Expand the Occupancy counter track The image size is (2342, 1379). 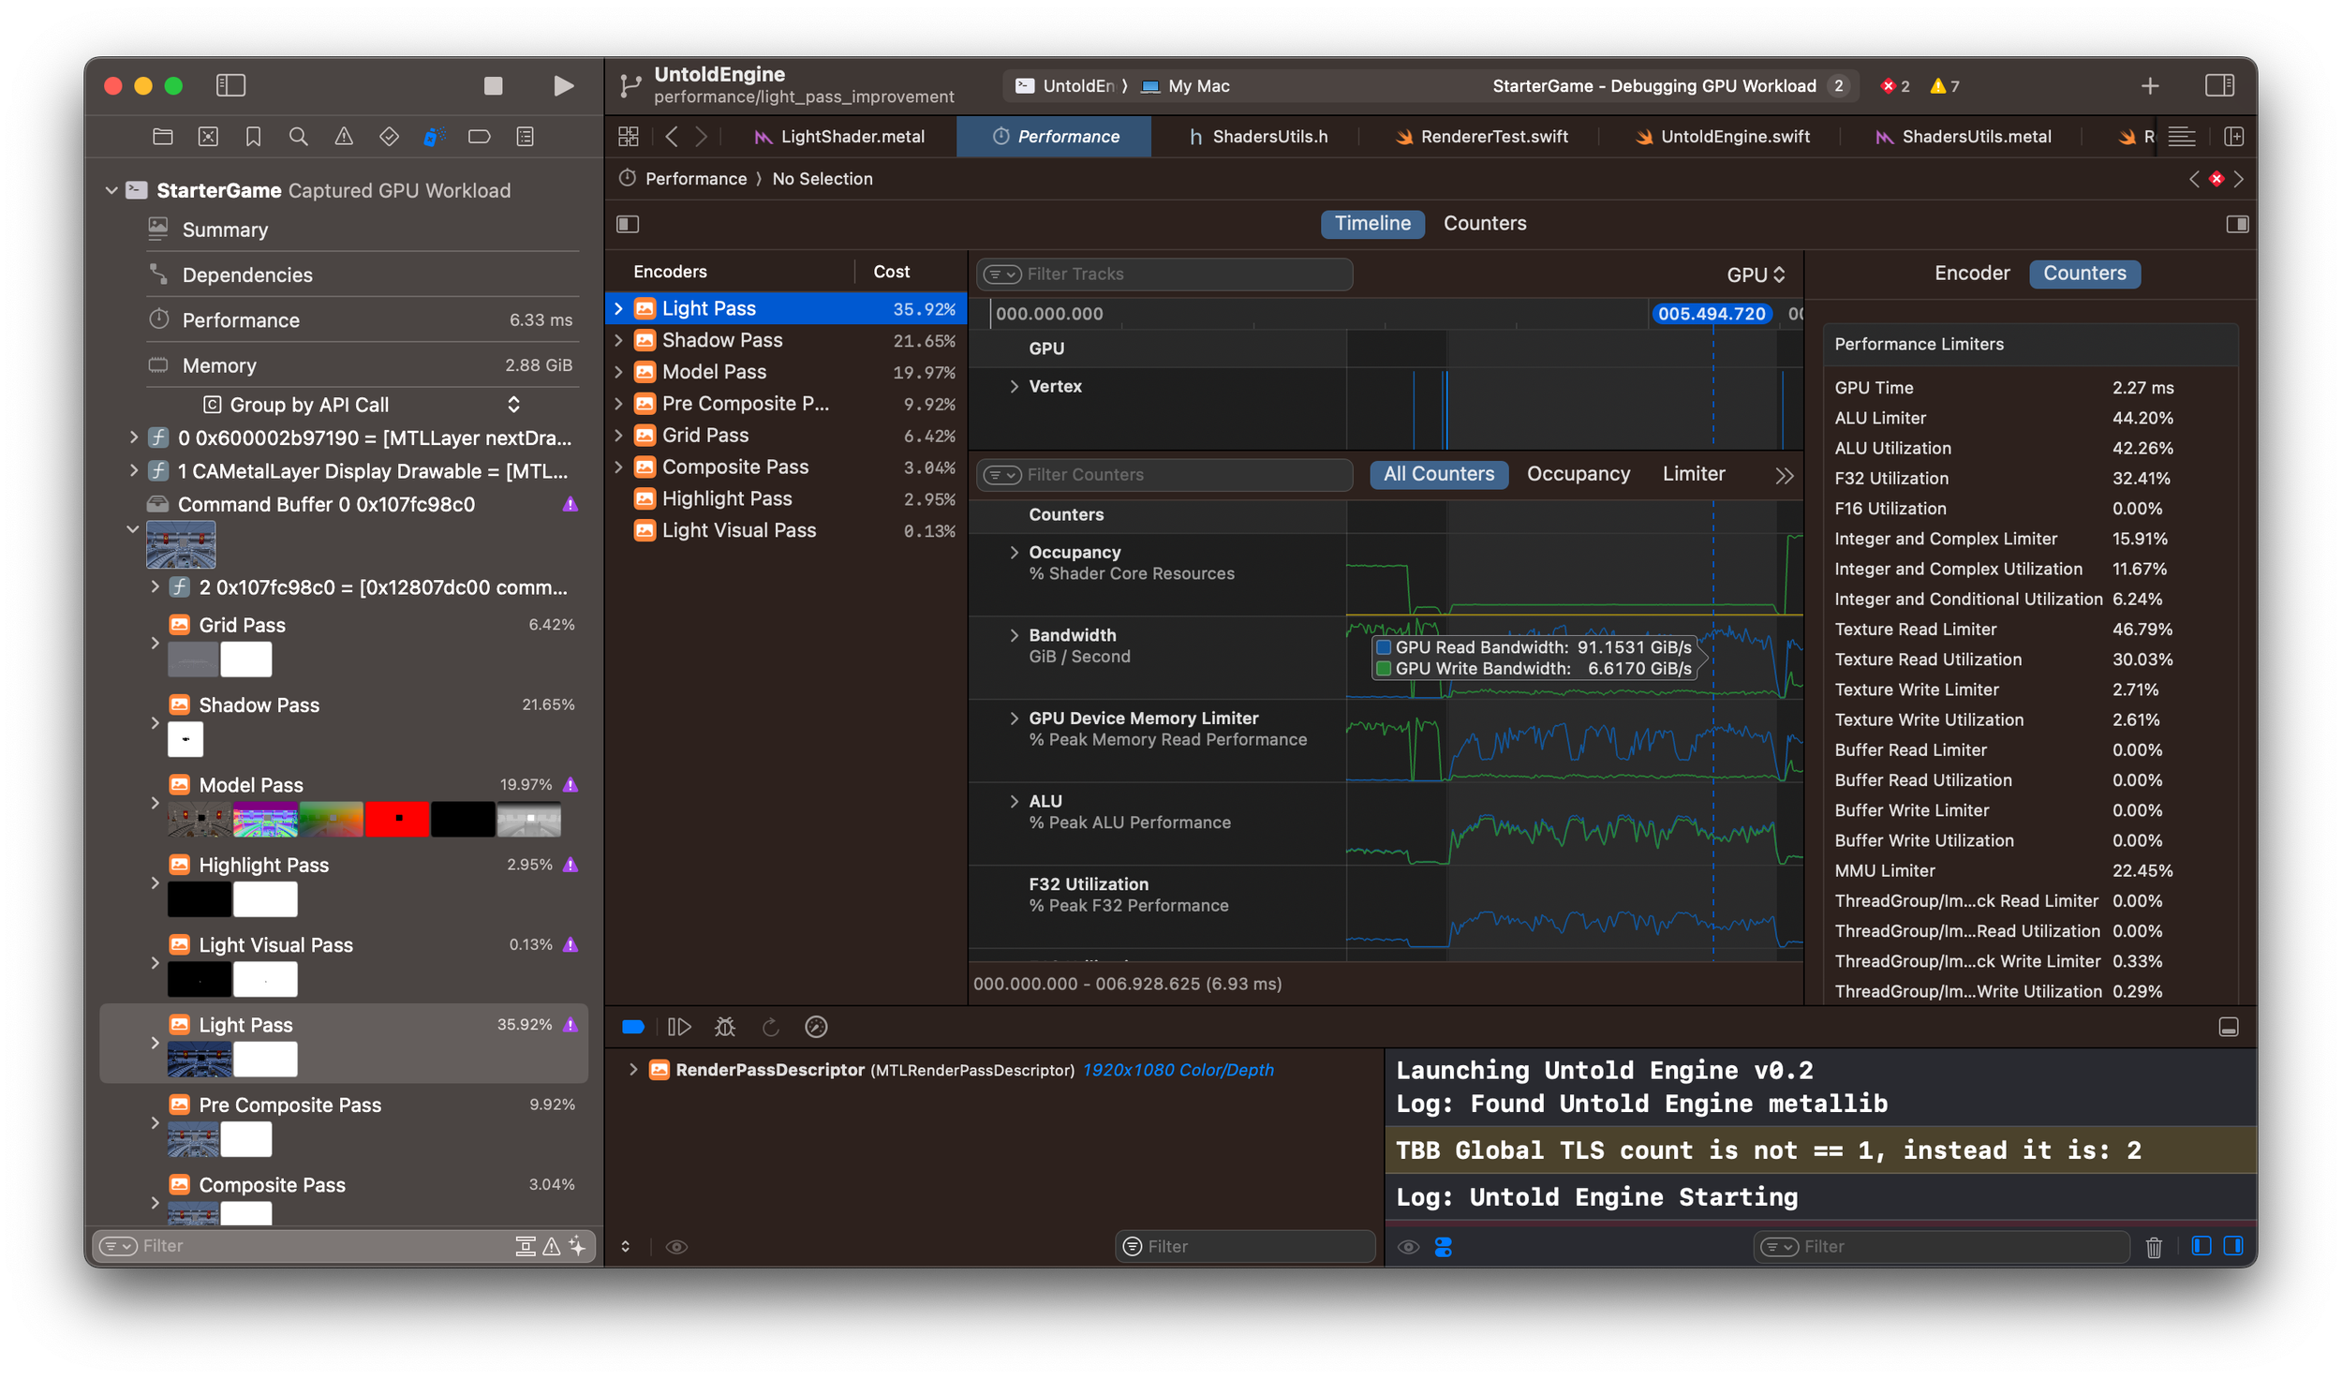point(1014,553)
